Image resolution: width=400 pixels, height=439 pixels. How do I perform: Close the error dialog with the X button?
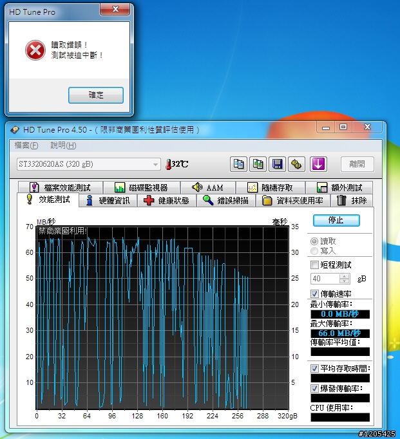click(x=115, y=9)
